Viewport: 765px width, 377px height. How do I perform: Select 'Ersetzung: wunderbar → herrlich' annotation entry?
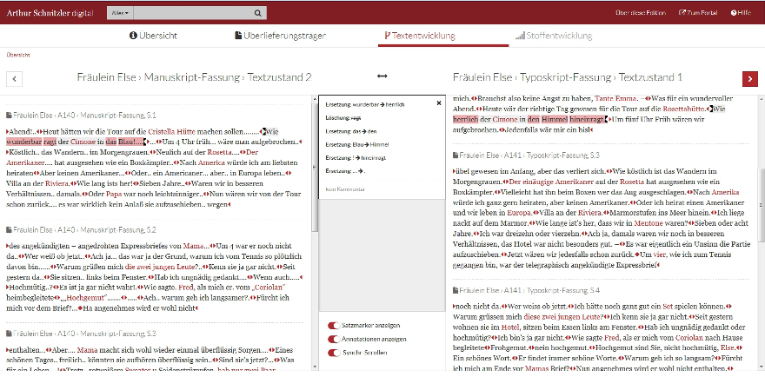point(364,104)
